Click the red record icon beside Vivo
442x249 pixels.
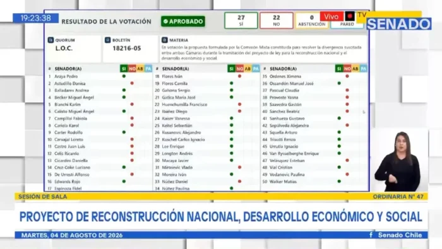point(350,16)
